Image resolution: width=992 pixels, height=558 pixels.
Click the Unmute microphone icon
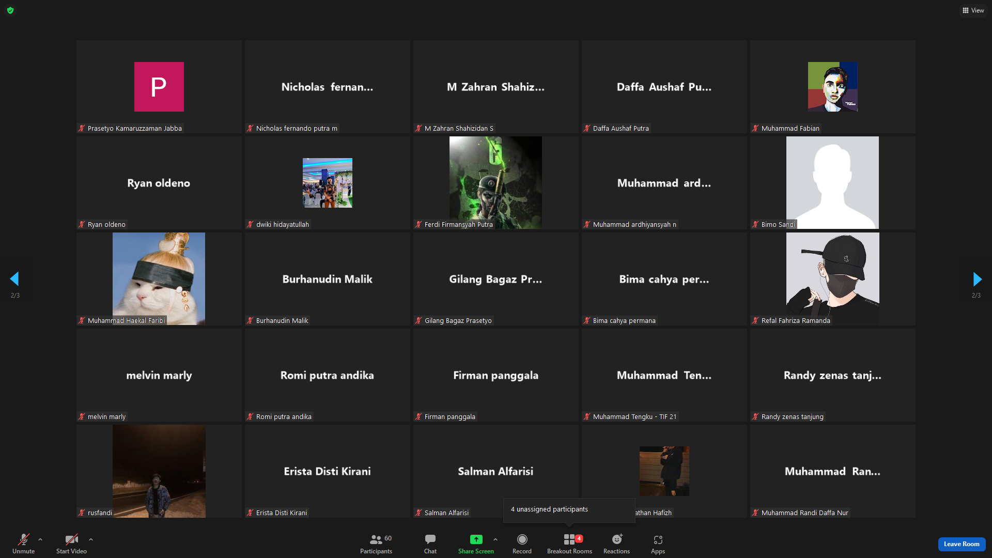(24, 539)
